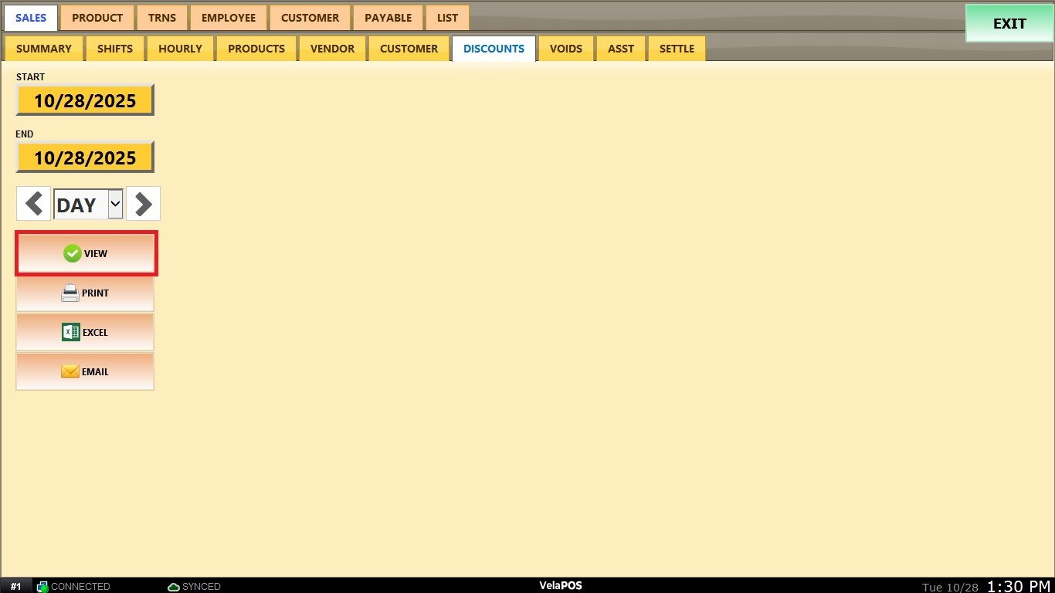The width and height of the screenshot is (1055, 593).
Task: Click the Connected network status icon
Action: (x=42, y=587)
